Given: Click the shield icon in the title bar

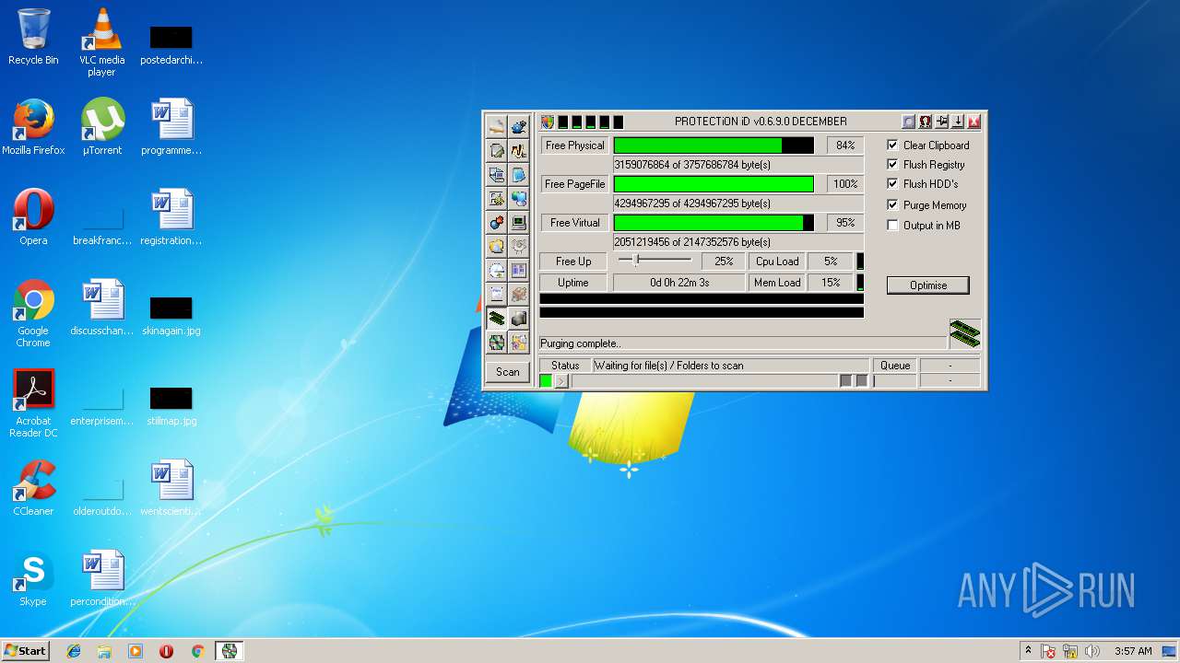Looking at the screenshot, I should pyautogui.click(x=548, y=122).
